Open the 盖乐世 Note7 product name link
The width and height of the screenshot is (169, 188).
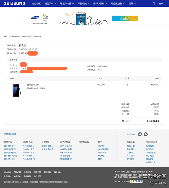tap(33, 85)
